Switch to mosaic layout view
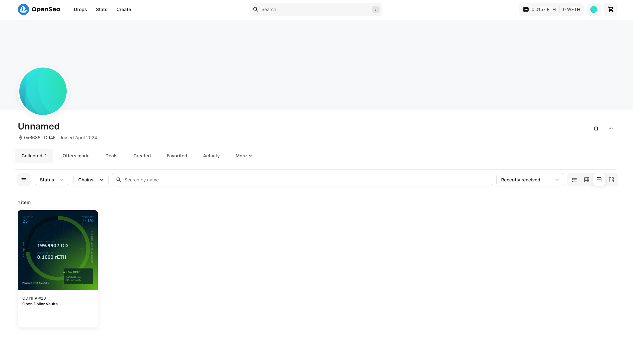The image size is (633, 340). pyautogui.click(x=611, y=180)
